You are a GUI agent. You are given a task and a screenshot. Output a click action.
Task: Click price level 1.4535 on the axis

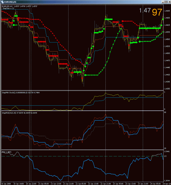point(167,46)
